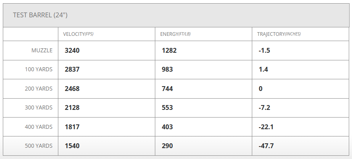Viewport: 352px width, 159px height.
Task: Click the 200 YARDS row label
Action: pos(39,89)
